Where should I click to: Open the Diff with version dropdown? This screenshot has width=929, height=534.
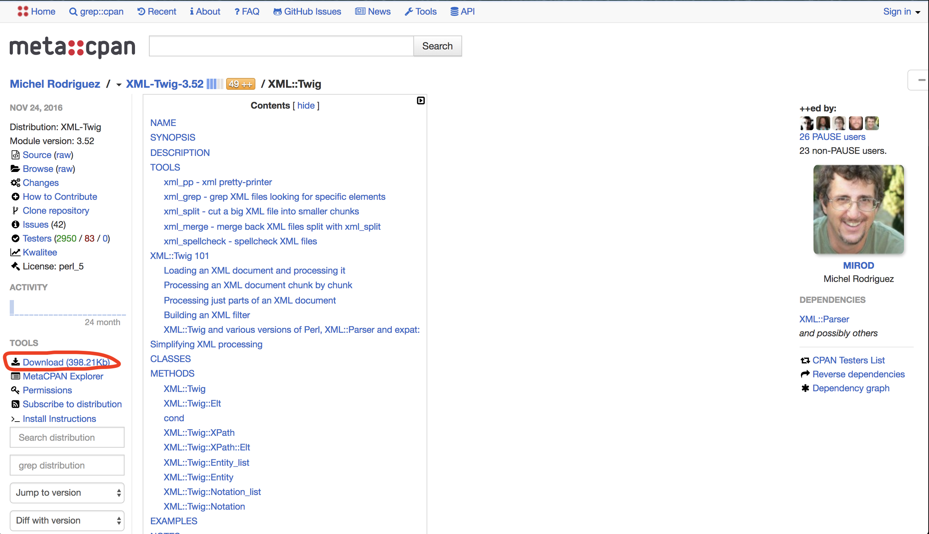tap(67, 520)
